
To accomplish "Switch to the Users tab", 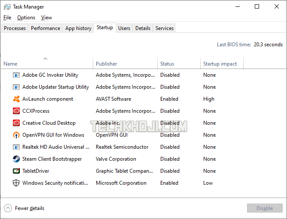I will pos(124,28).
